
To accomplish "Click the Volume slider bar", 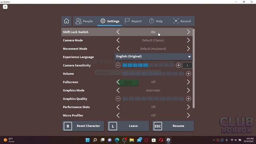I will click(153, 74).
